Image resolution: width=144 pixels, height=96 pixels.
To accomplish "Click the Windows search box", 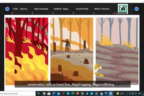I will [x=17, y=94].
